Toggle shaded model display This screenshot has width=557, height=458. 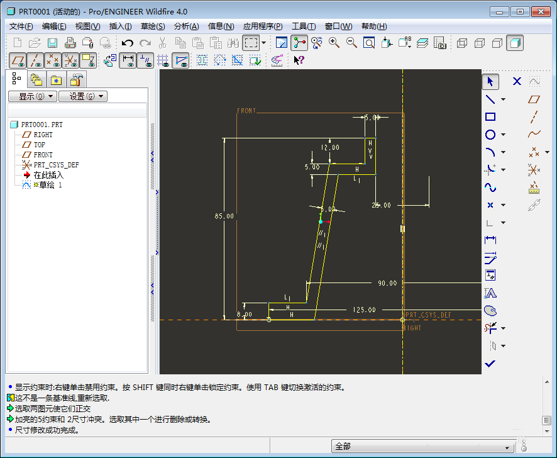pos(515,43)
